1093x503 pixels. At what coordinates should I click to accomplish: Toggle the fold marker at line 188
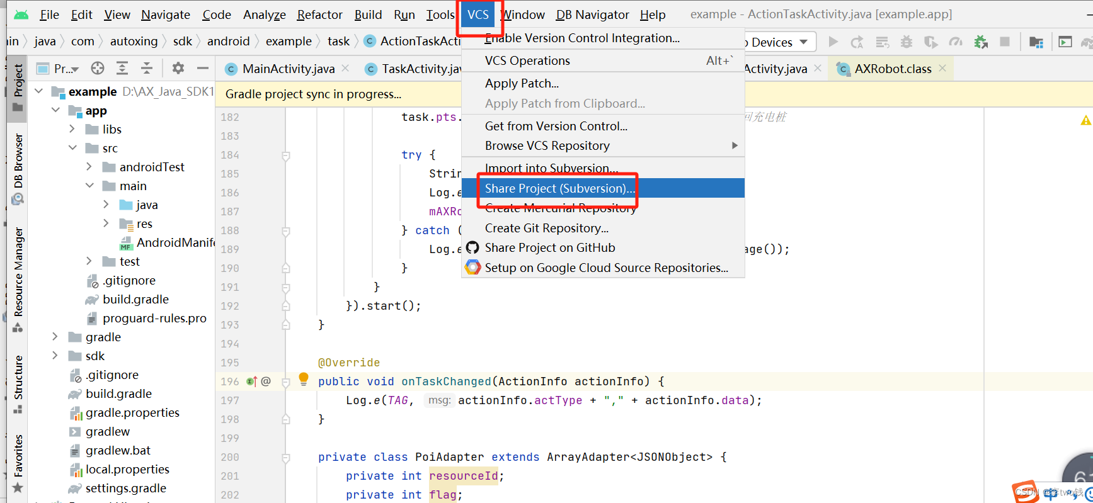point(285,231)
